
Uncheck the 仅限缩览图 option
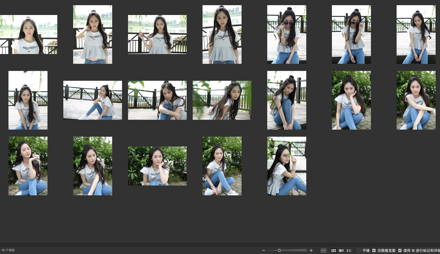click(374, 250)
